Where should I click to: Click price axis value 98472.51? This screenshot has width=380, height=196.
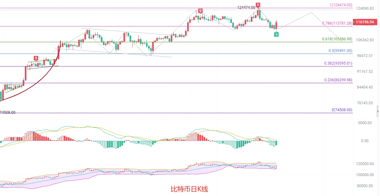365,55
